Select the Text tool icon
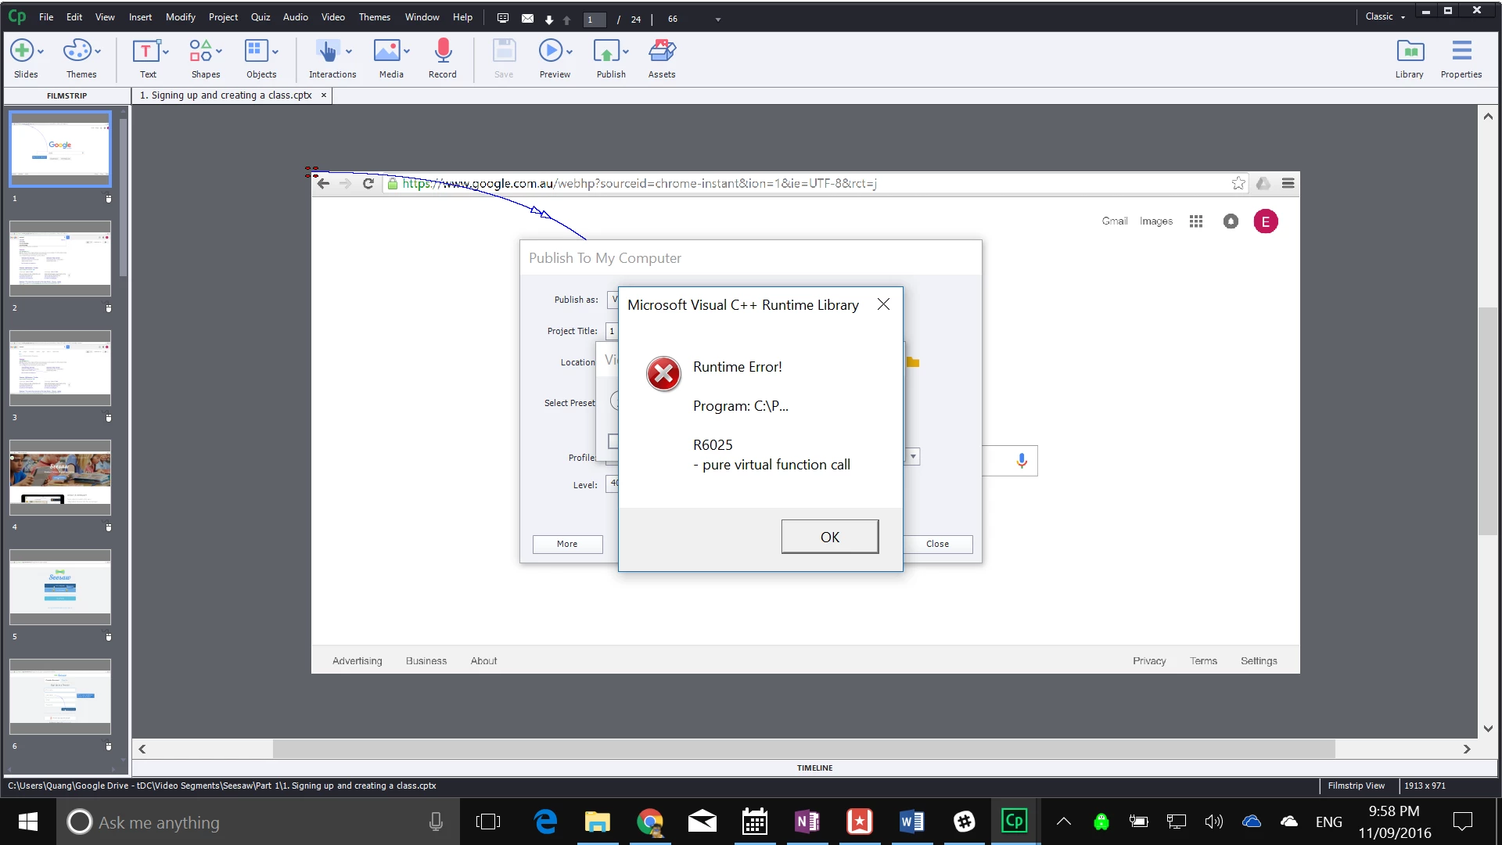Viewport: 1502px width, 845px height. [x=146, y=52]
